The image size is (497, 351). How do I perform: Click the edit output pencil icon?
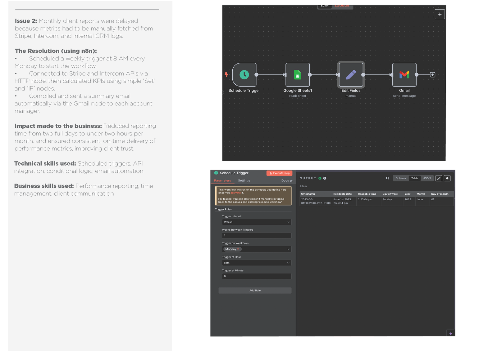pyautogui.click(x=439, y=178)
